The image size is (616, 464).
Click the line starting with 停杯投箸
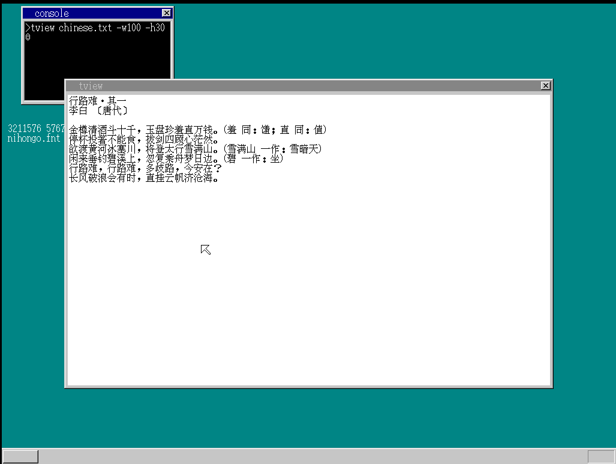pyautogui.click(x=143, y=139)
